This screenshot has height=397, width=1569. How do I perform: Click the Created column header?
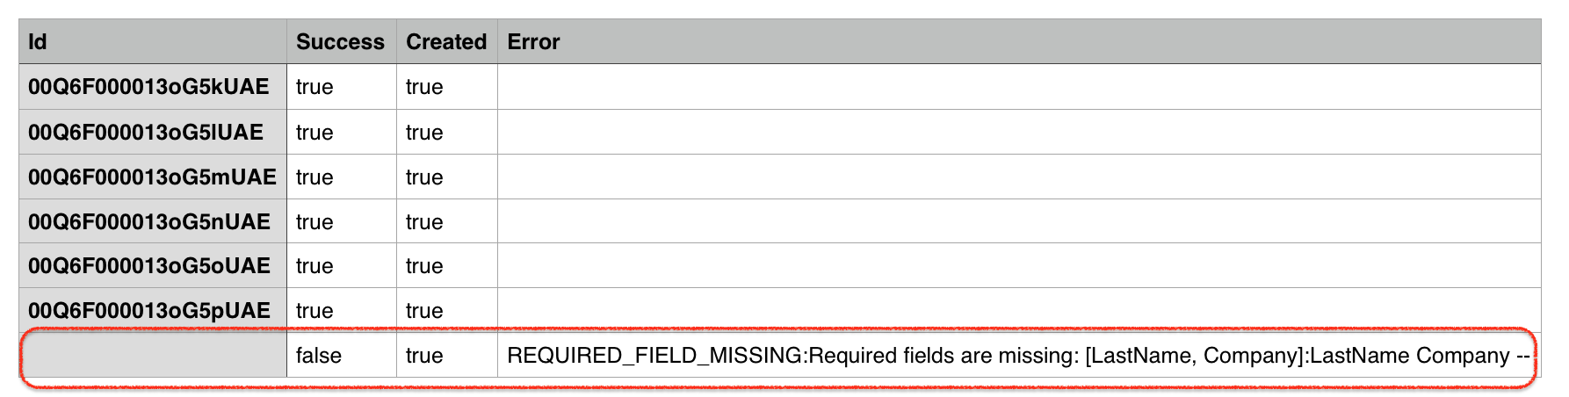click(x=446, y=41)
